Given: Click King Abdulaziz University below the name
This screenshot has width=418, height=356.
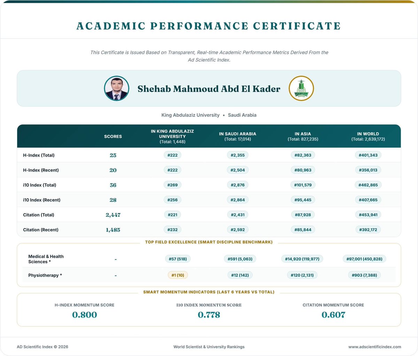Looking at the screenshot, I should click(191, 115).
